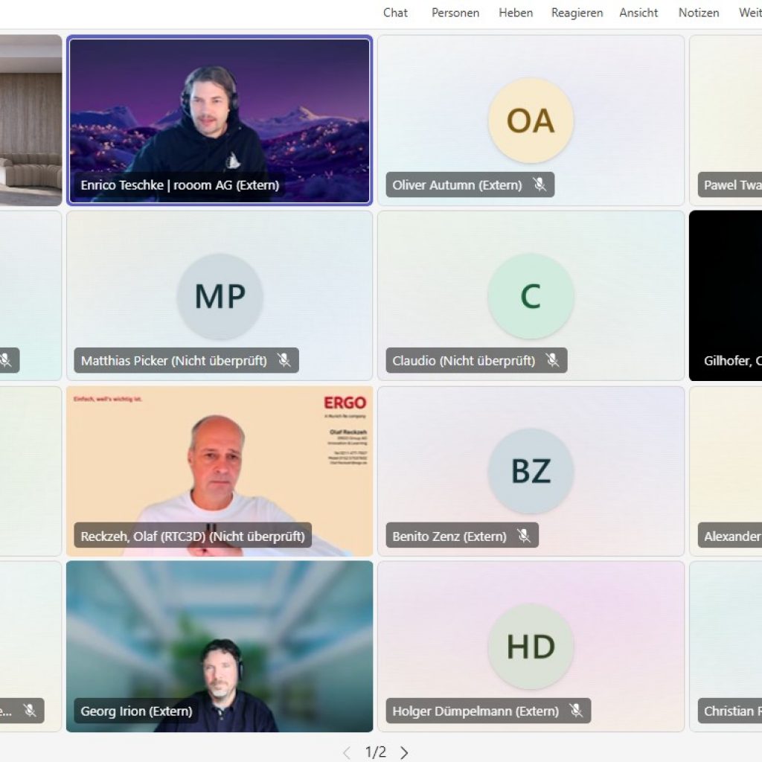Image resolution: width=762 pixels, height=762 pixels.
Task: Select Georg Irion's video tile
Action: click(x=220, y=647)
